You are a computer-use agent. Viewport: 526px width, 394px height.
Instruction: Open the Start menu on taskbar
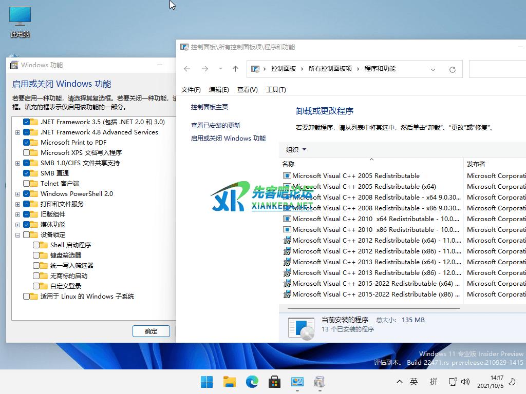[x=206, y=382]
